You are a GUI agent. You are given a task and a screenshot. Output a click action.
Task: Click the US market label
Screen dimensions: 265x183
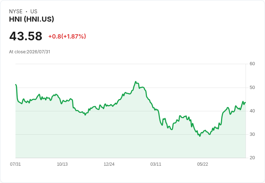coord(34,12)
